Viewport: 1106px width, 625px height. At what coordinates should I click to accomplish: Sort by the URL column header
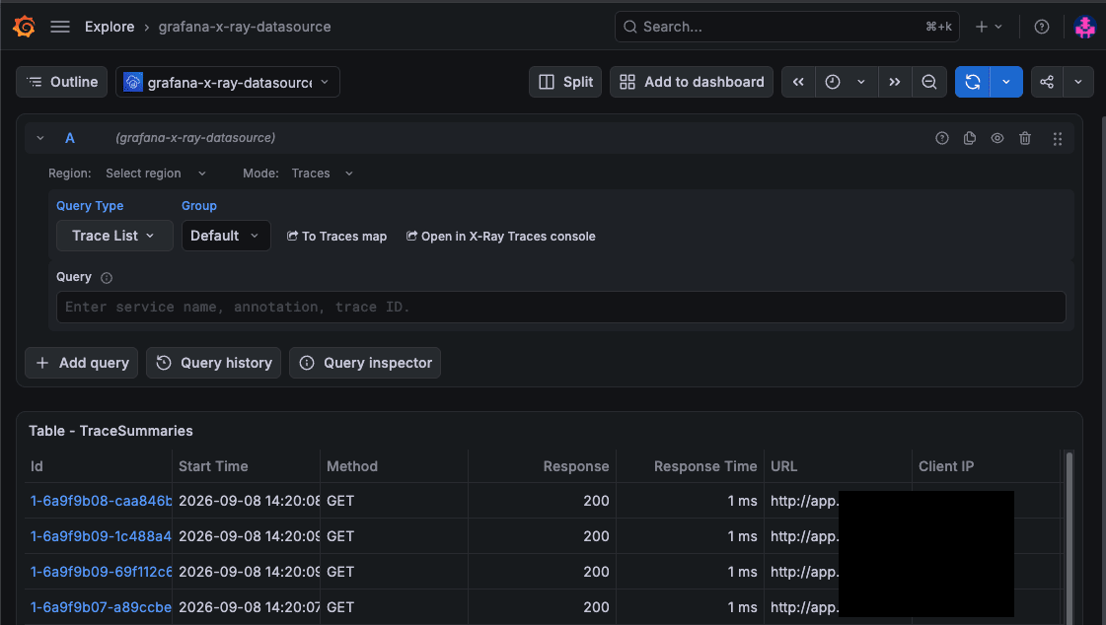(783, 466)
